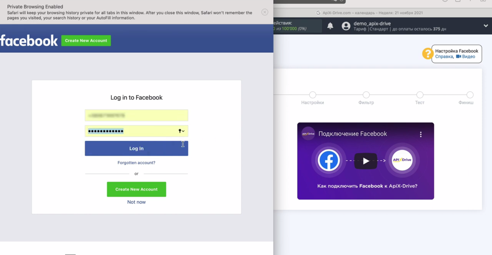Click the demo_apix-drive user avatar icon
Screen dimensions: 492x255
[346, 26]
